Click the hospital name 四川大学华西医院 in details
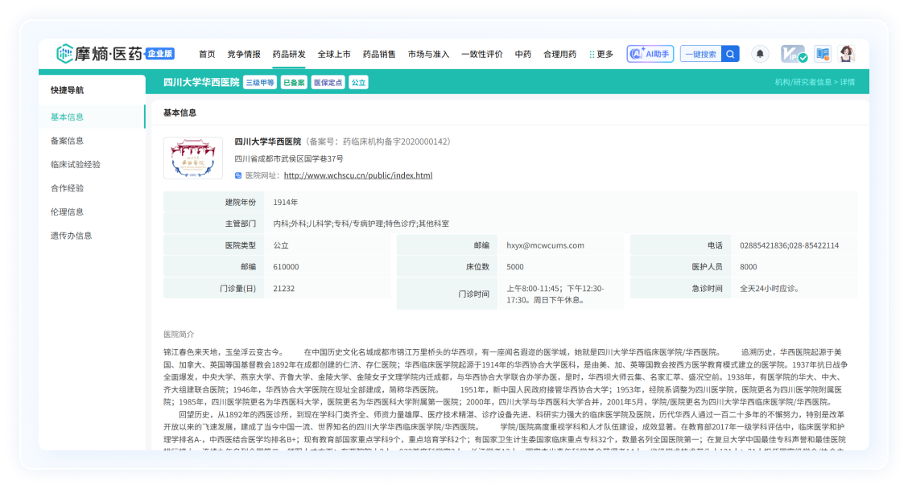 point(267,142)
